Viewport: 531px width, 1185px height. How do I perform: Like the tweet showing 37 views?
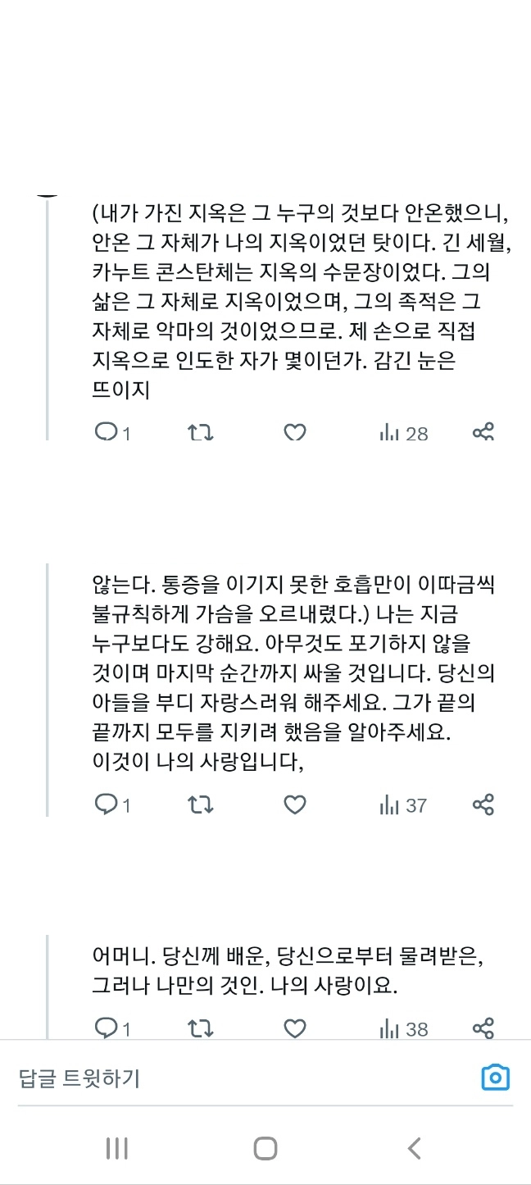click(x=295, y=805)
